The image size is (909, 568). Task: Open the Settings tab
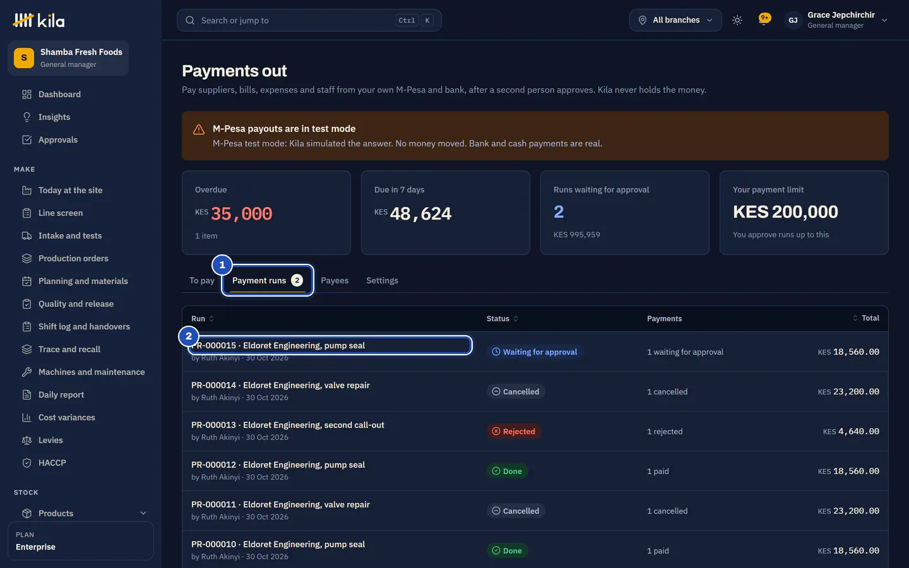[x=382, y=280]
